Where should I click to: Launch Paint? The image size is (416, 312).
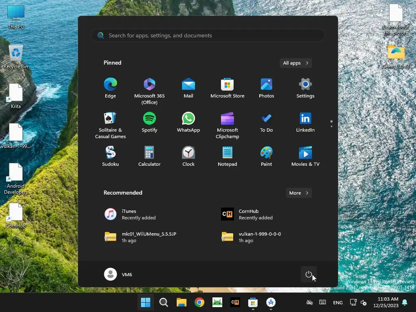click(x=266, y=156)
